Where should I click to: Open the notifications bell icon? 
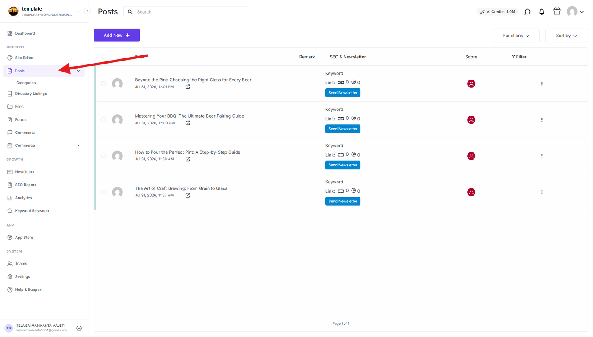[x=542, y=12]
